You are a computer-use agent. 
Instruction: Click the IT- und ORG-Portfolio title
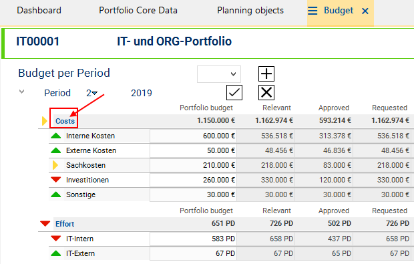point(174,41)
